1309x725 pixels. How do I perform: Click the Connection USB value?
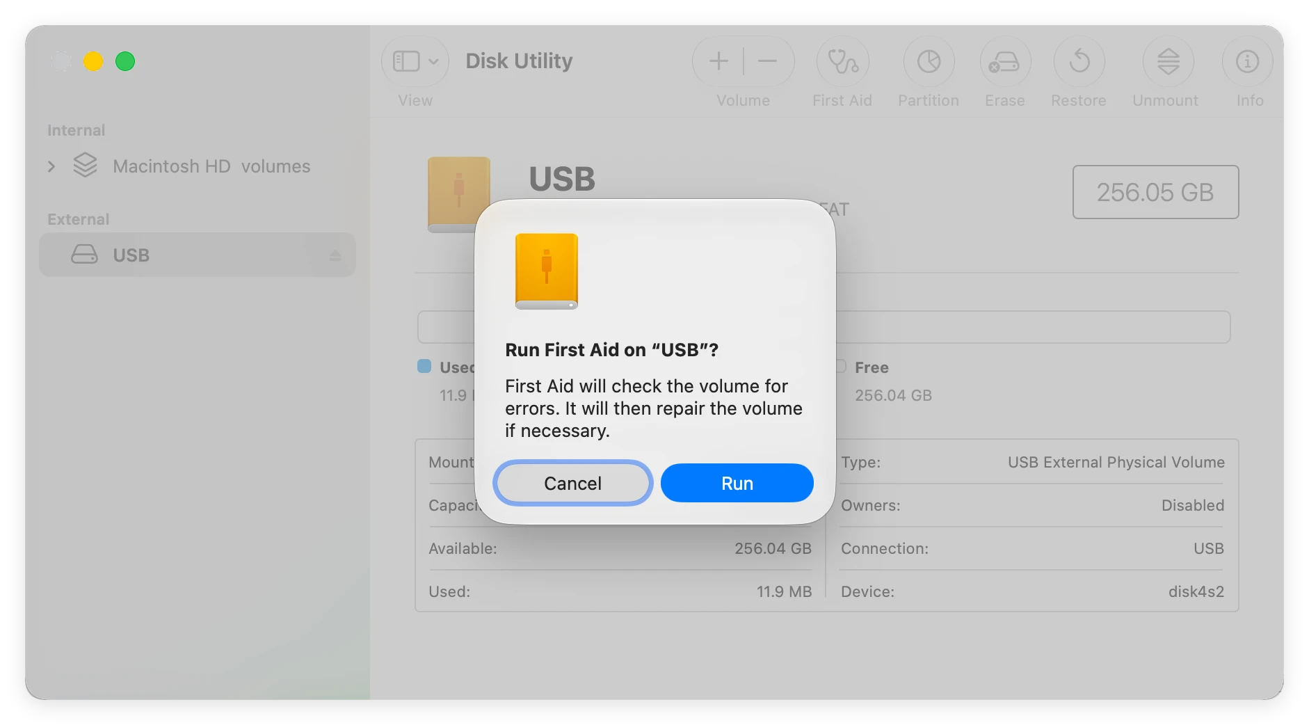click(1209, 548)
